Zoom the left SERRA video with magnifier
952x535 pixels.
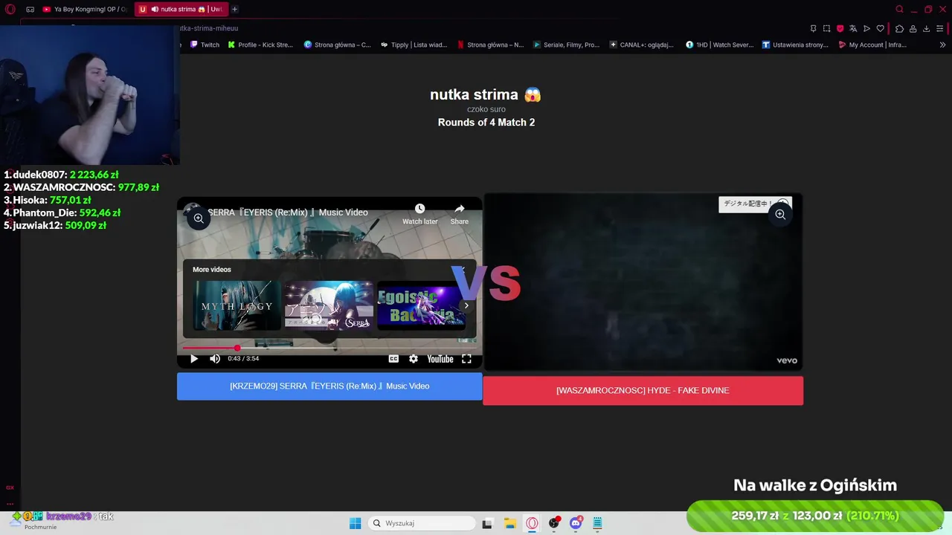199,218
